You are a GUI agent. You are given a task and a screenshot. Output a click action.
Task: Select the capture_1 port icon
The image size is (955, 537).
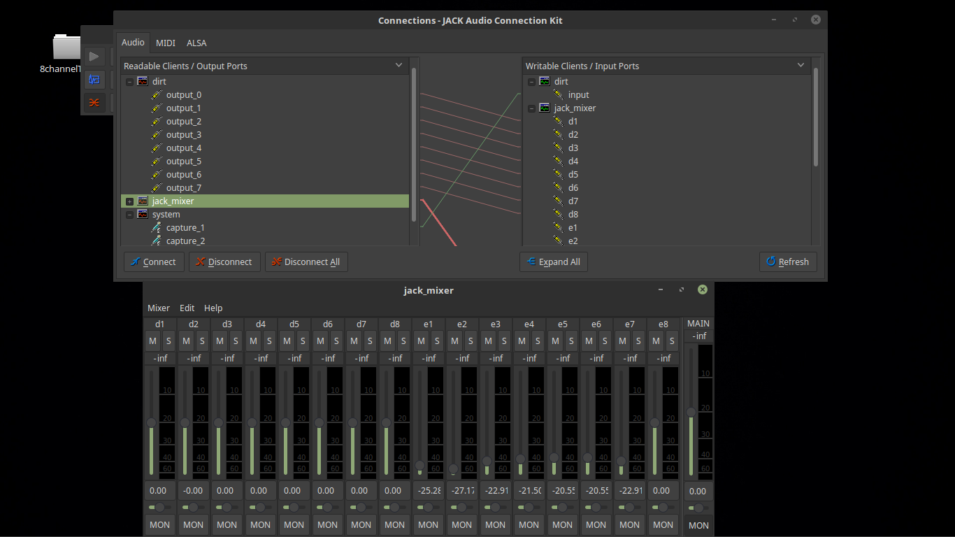tap(157, 228)
